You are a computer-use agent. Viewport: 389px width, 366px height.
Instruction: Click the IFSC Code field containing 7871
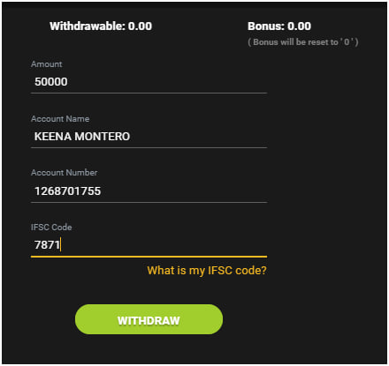149,245
